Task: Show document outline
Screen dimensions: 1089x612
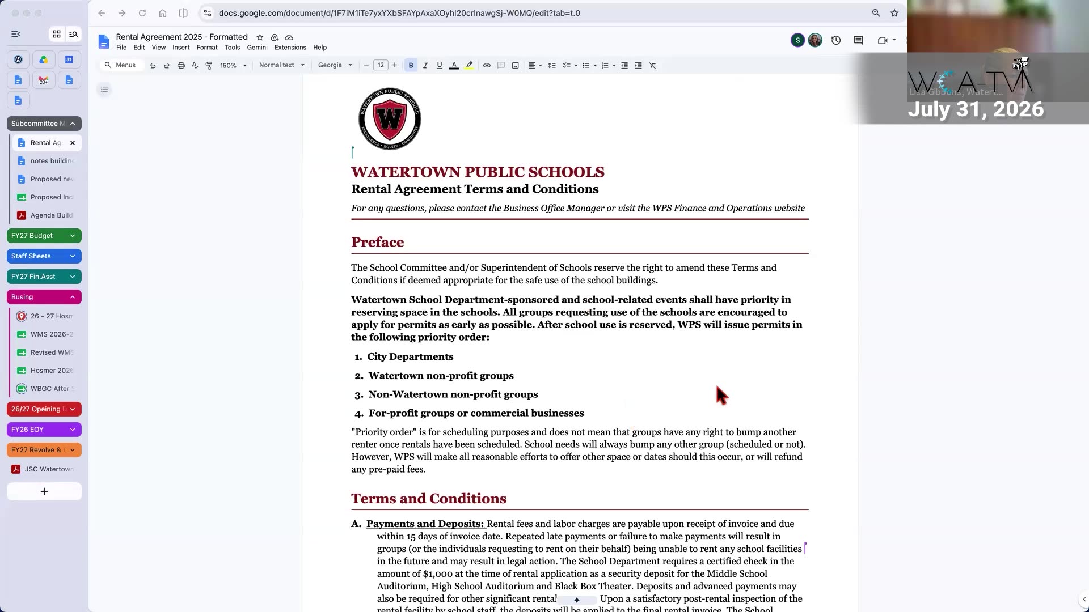Action: 104,90
